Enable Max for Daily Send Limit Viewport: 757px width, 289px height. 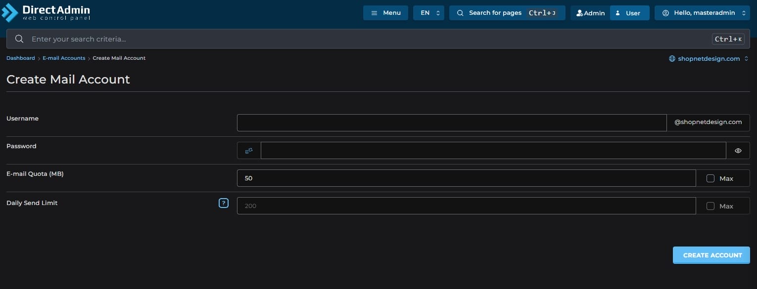(x=710, y=206)
